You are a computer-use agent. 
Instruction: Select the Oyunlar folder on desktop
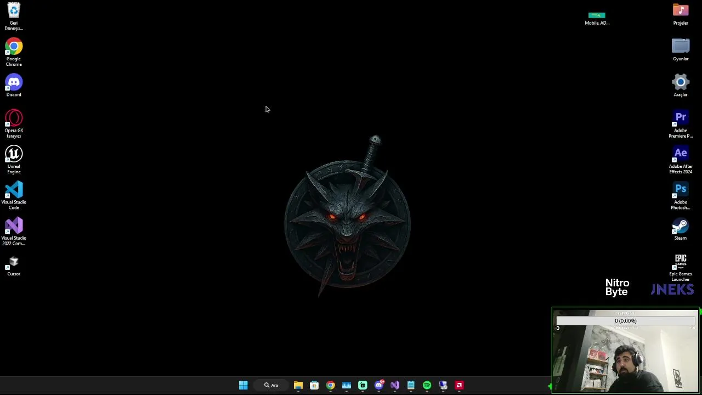[681, 50]
